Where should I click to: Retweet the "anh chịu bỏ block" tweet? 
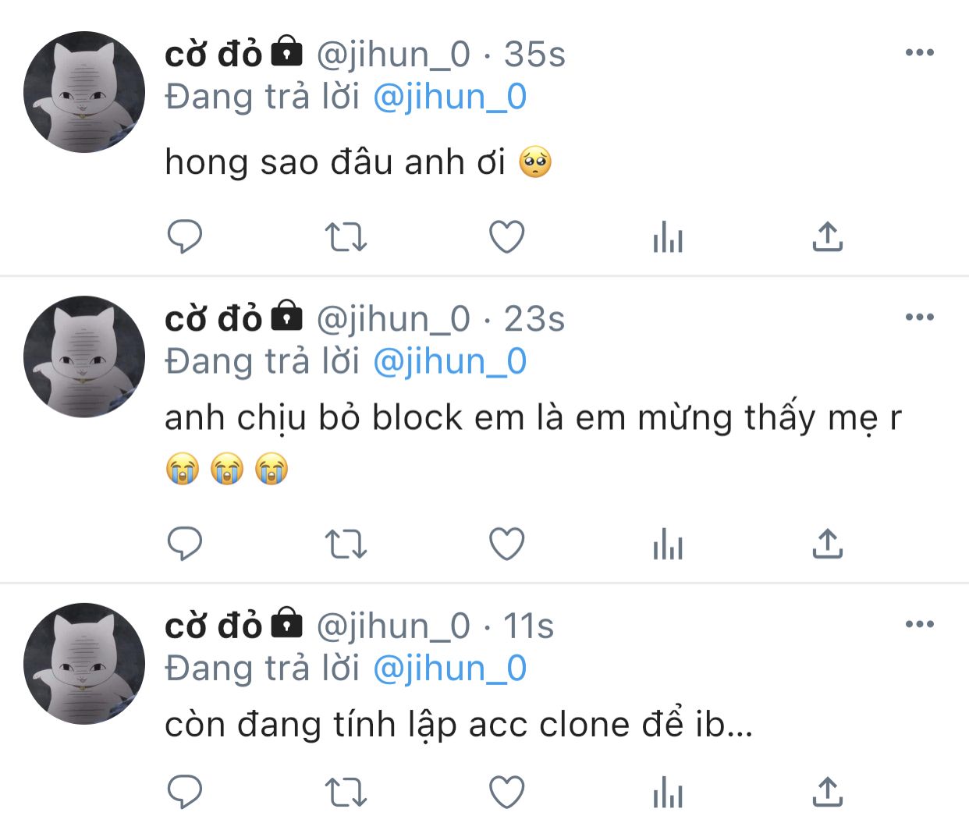point(346,544)
